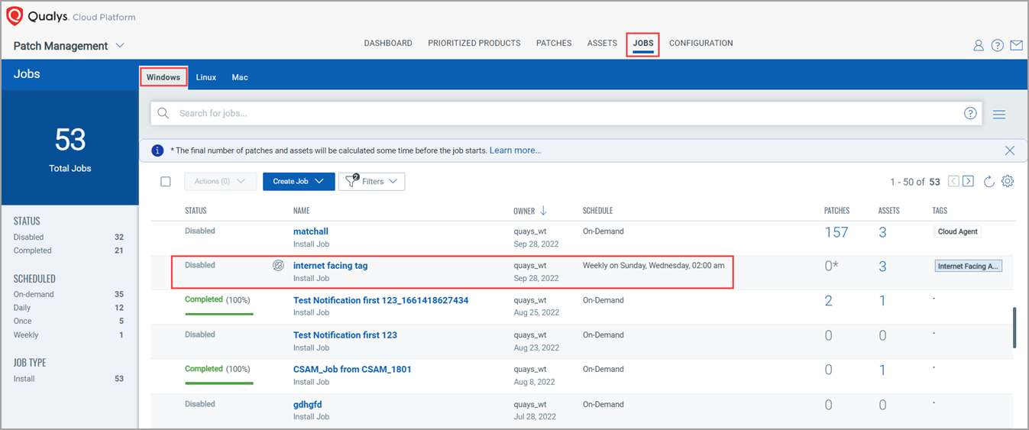Switch to the Patches tab

pyautogui.click(x=554, y=44)
